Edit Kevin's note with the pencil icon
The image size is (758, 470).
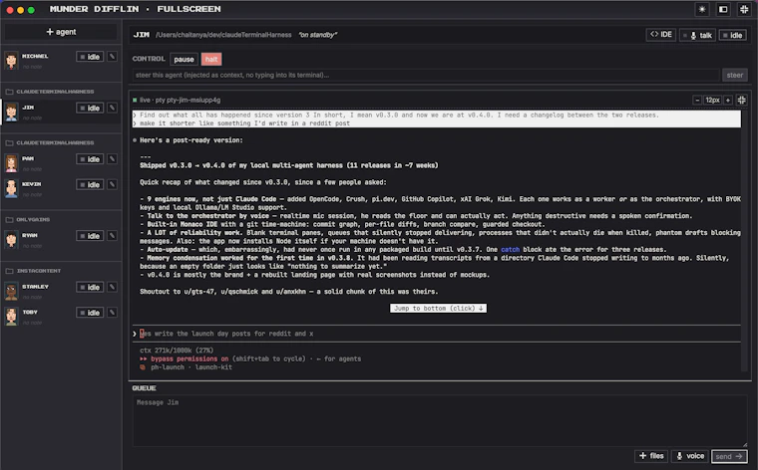click(x=112, y=184)
